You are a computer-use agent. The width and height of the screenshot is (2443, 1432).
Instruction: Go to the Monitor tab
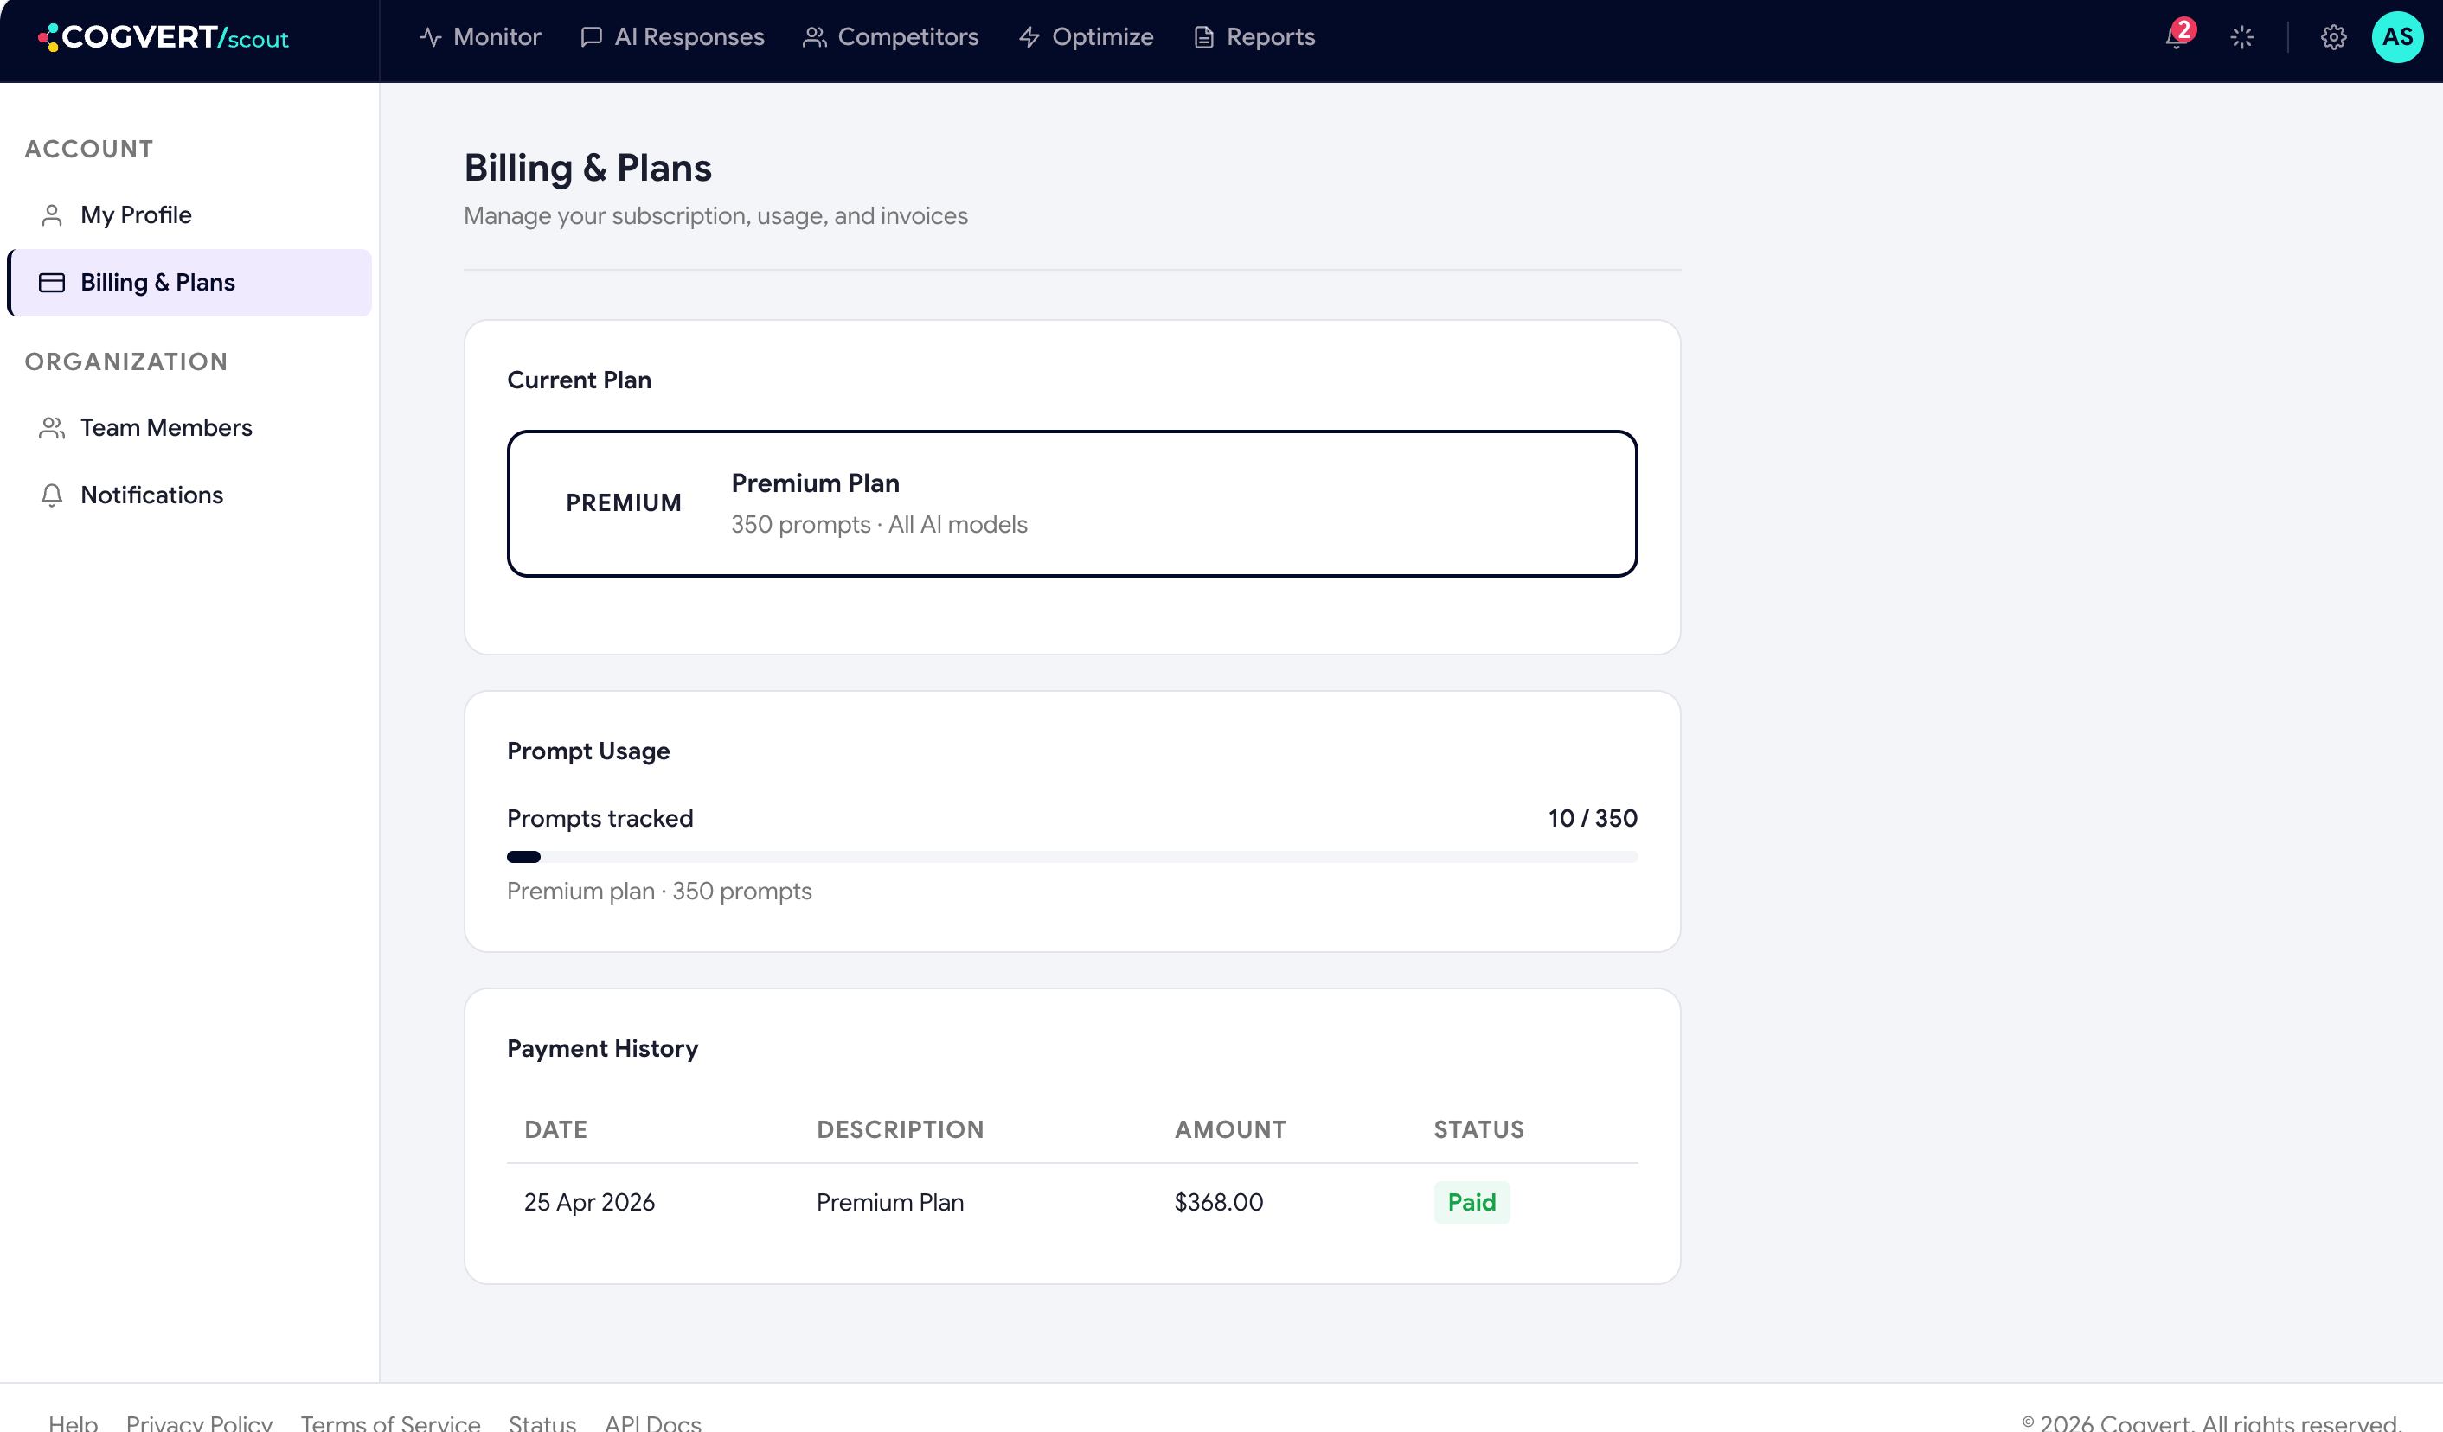[x=480, y=37]
